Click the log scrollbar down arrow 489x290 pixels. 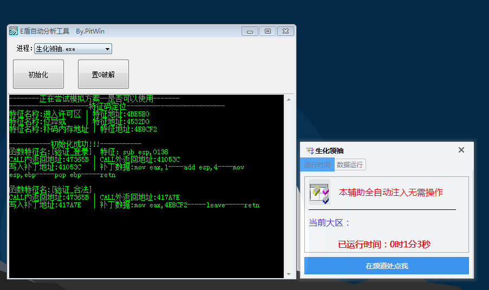pos(289,274)
